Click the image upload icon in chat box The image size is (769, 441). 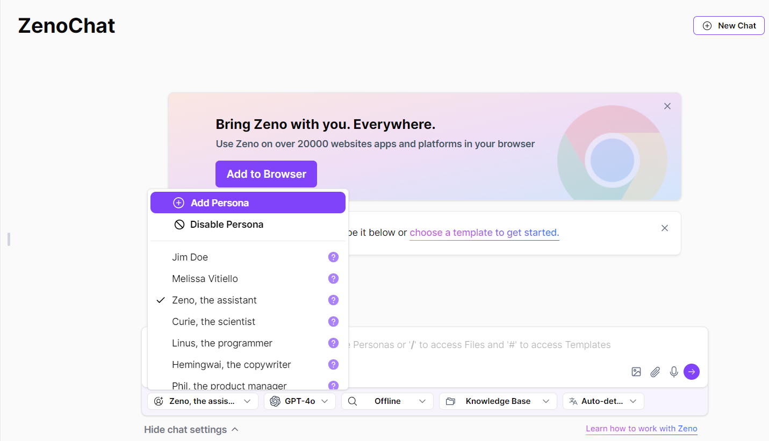tap(636, 372)
